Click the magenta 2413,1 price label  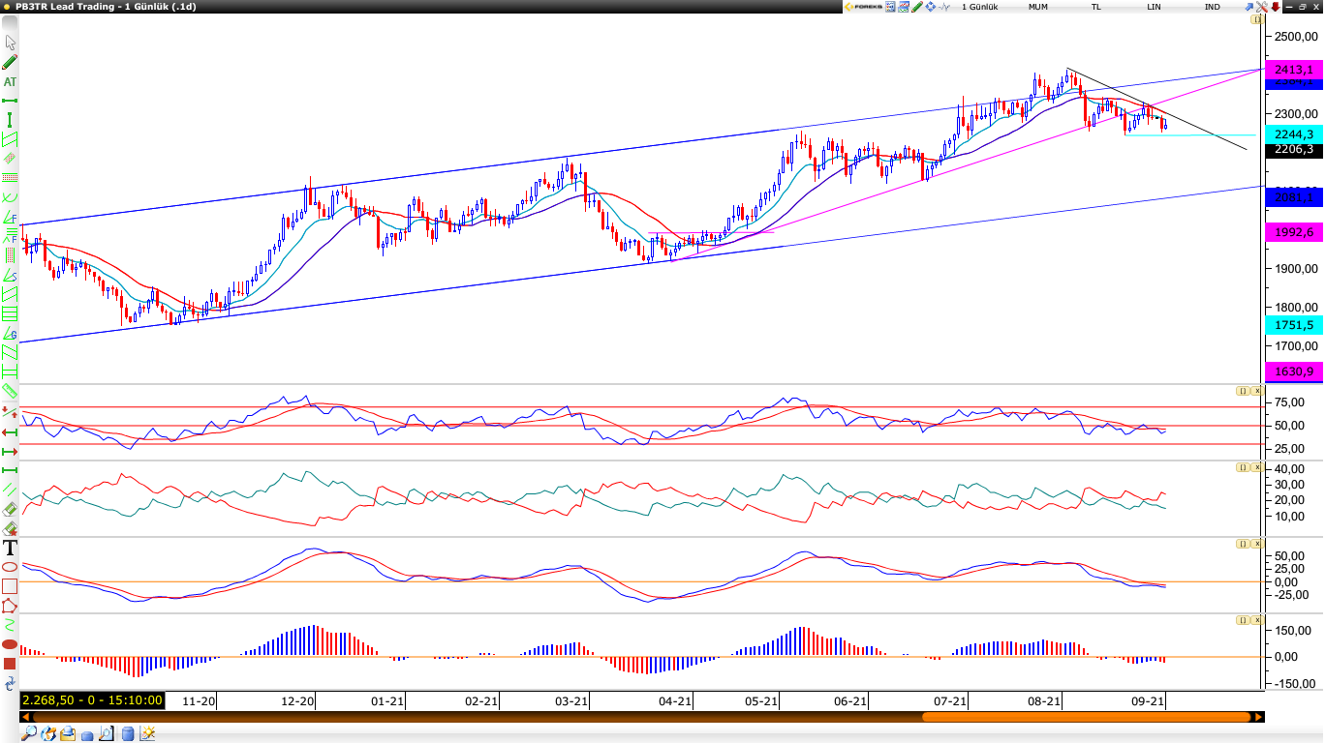[x=1294, y=70]
